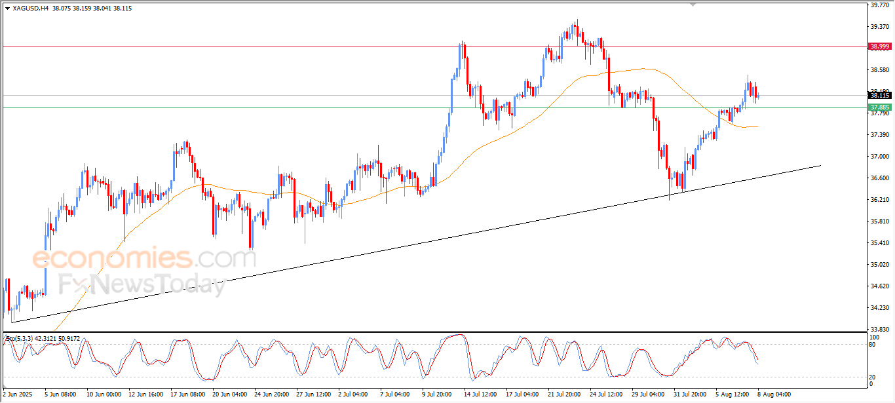Click the 2 Jun 2025 date label
895x403 pixels.
coord(18,394)
